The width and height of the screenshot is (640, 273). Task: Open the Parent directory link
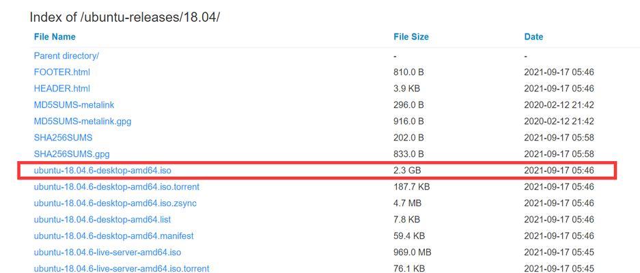[x=66, y=56]
